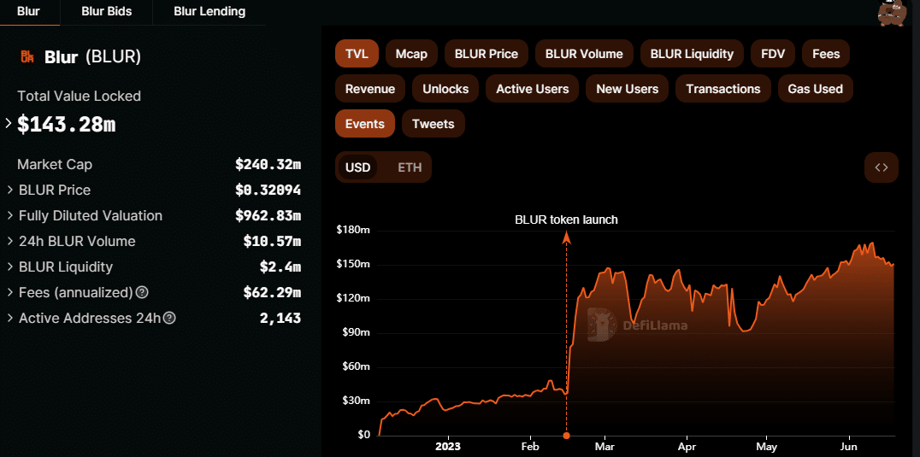Expand the Total Value Locked breakdown chevron

pos(9,124)
